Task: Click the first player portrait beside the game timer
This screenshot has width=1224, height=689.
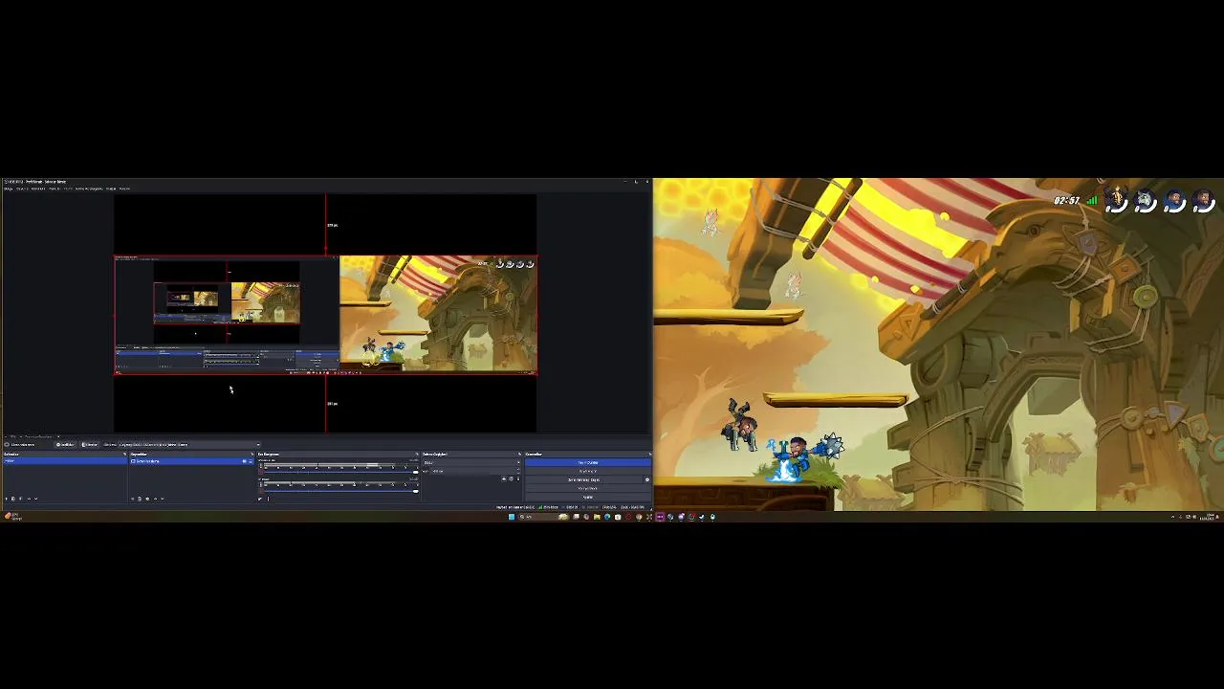Action: 1116,201
